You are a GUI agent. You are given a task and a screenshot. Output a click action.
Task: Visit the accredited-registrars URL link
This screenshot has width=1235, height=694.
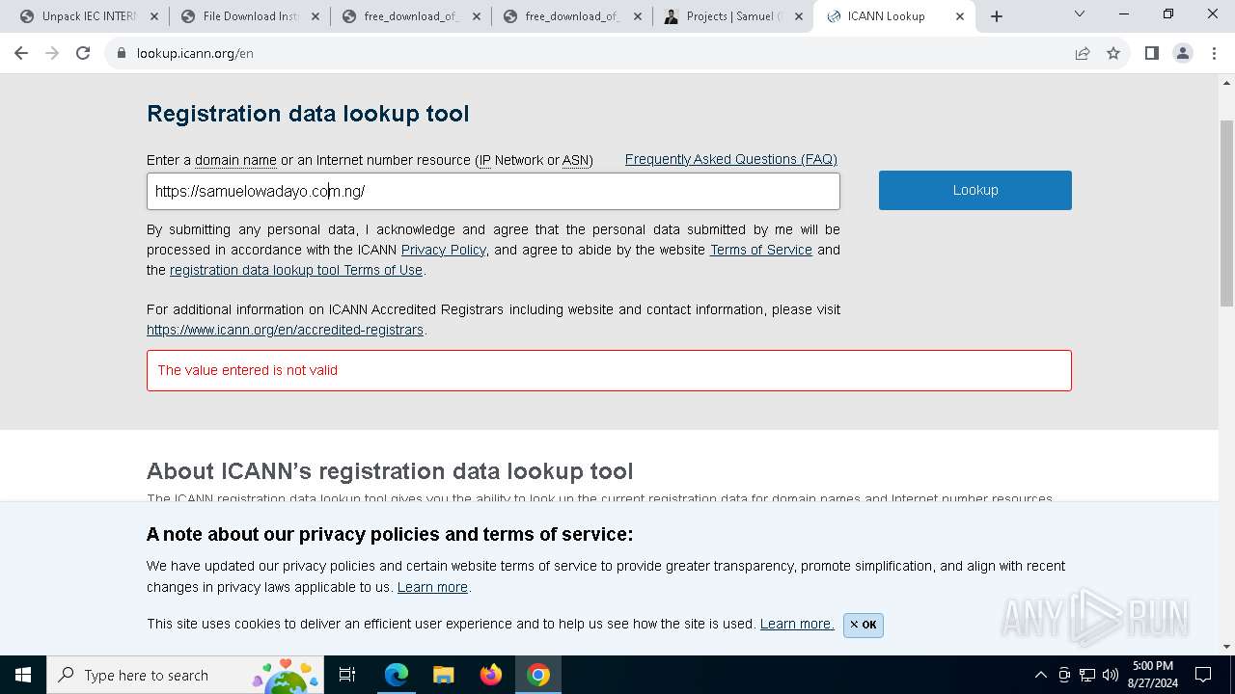point(285,330)
